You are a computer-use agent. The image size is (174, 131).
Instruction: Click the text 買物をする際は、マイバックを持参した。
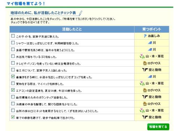click(x=40, y=84)
